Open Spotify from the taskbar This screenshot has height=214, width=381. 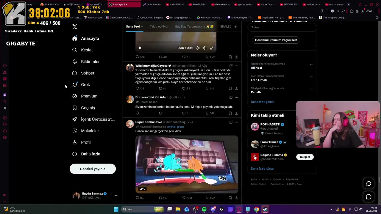pyautogui.click(x=204, y=209)
